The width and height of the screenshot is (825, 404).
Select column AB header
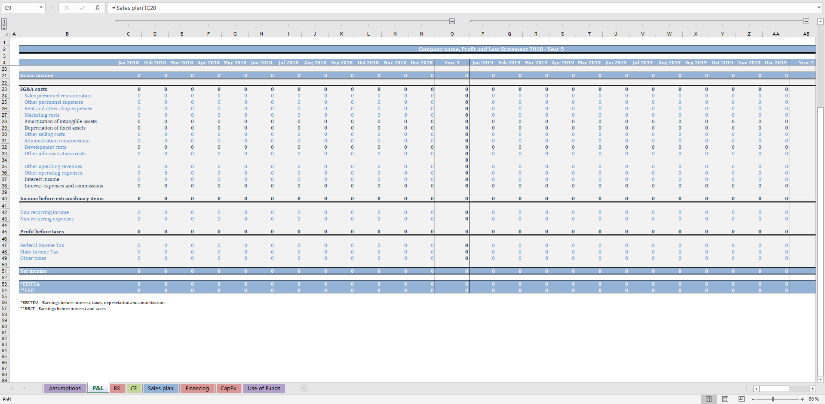(806, 34)
